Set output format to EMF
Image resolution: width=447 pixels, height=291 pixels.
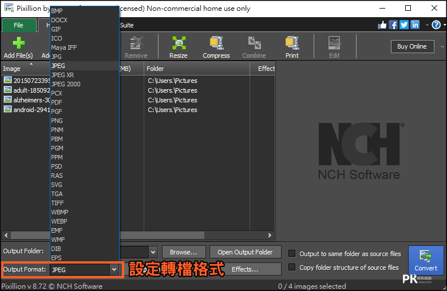point(85,230)
